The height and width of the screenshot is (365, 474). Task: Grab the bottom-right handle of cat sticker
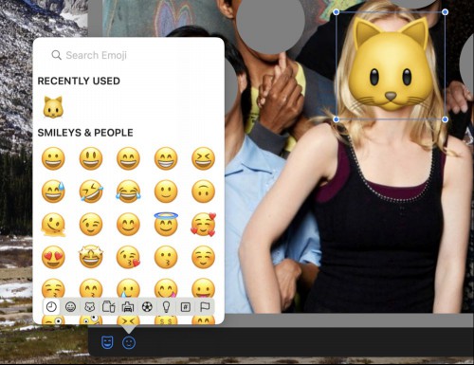click(445, 119)
